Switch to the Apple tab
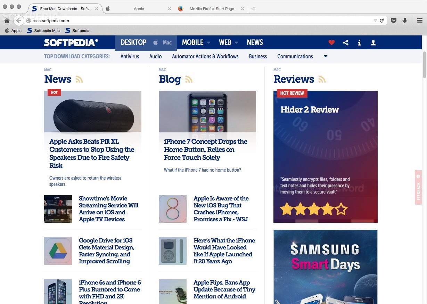The image size is (427, 304). pos(139,9)
